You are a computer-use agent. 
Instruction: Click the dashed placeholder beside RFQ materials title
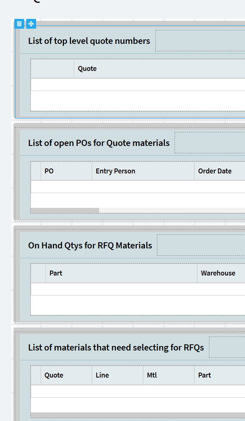pyautogui.click(x=227, y=347)
